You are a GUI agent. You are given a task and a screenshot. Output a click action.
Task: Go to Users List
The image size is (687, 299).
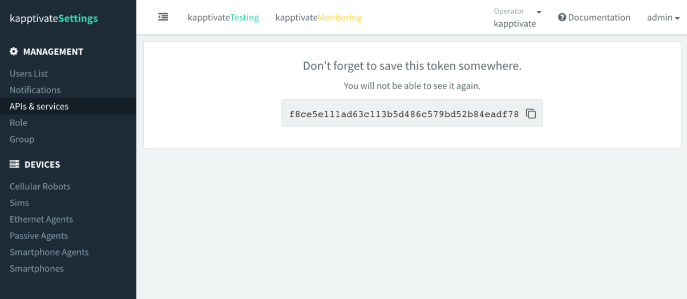(x=29, y=74)
